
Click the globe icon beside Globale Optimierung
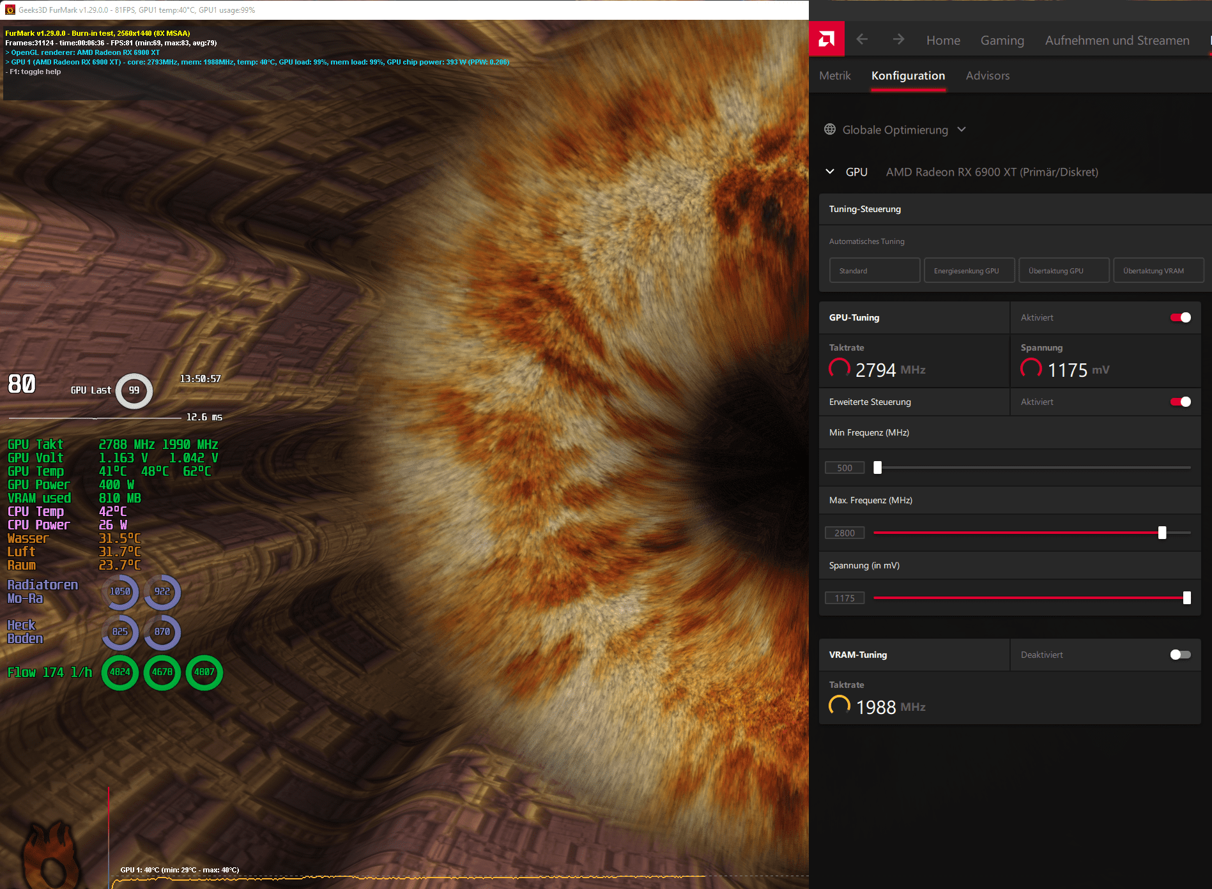click(x=830, y=130)
